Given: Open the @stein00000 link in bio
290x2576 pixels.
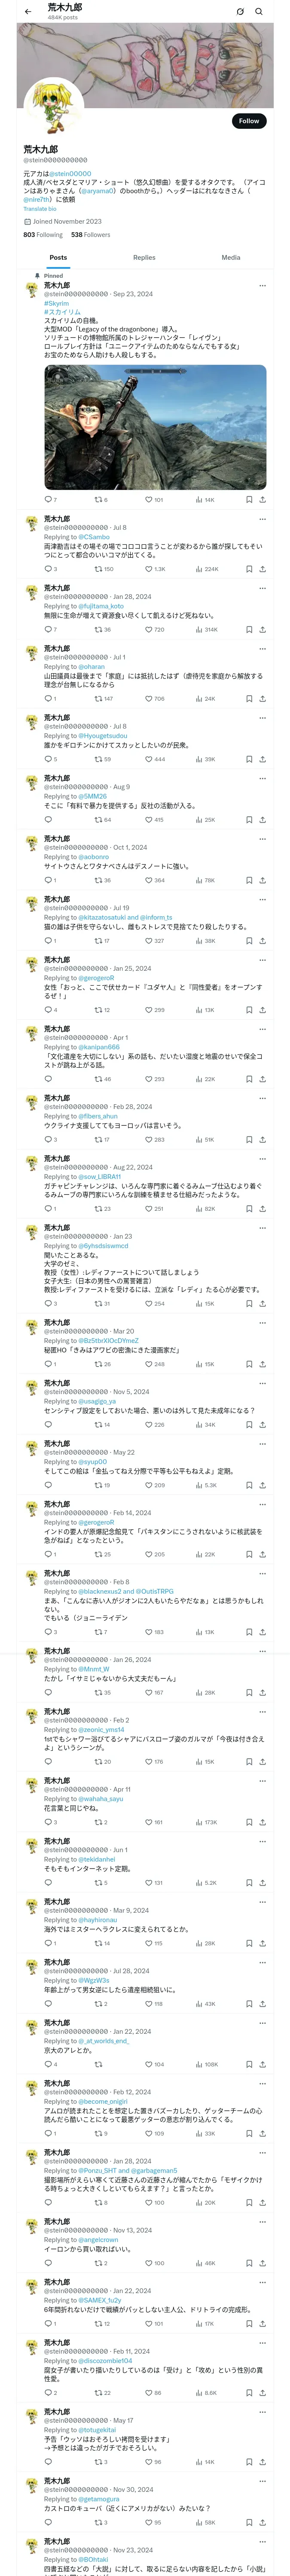Looking at the screenshot, I should 71,174.
